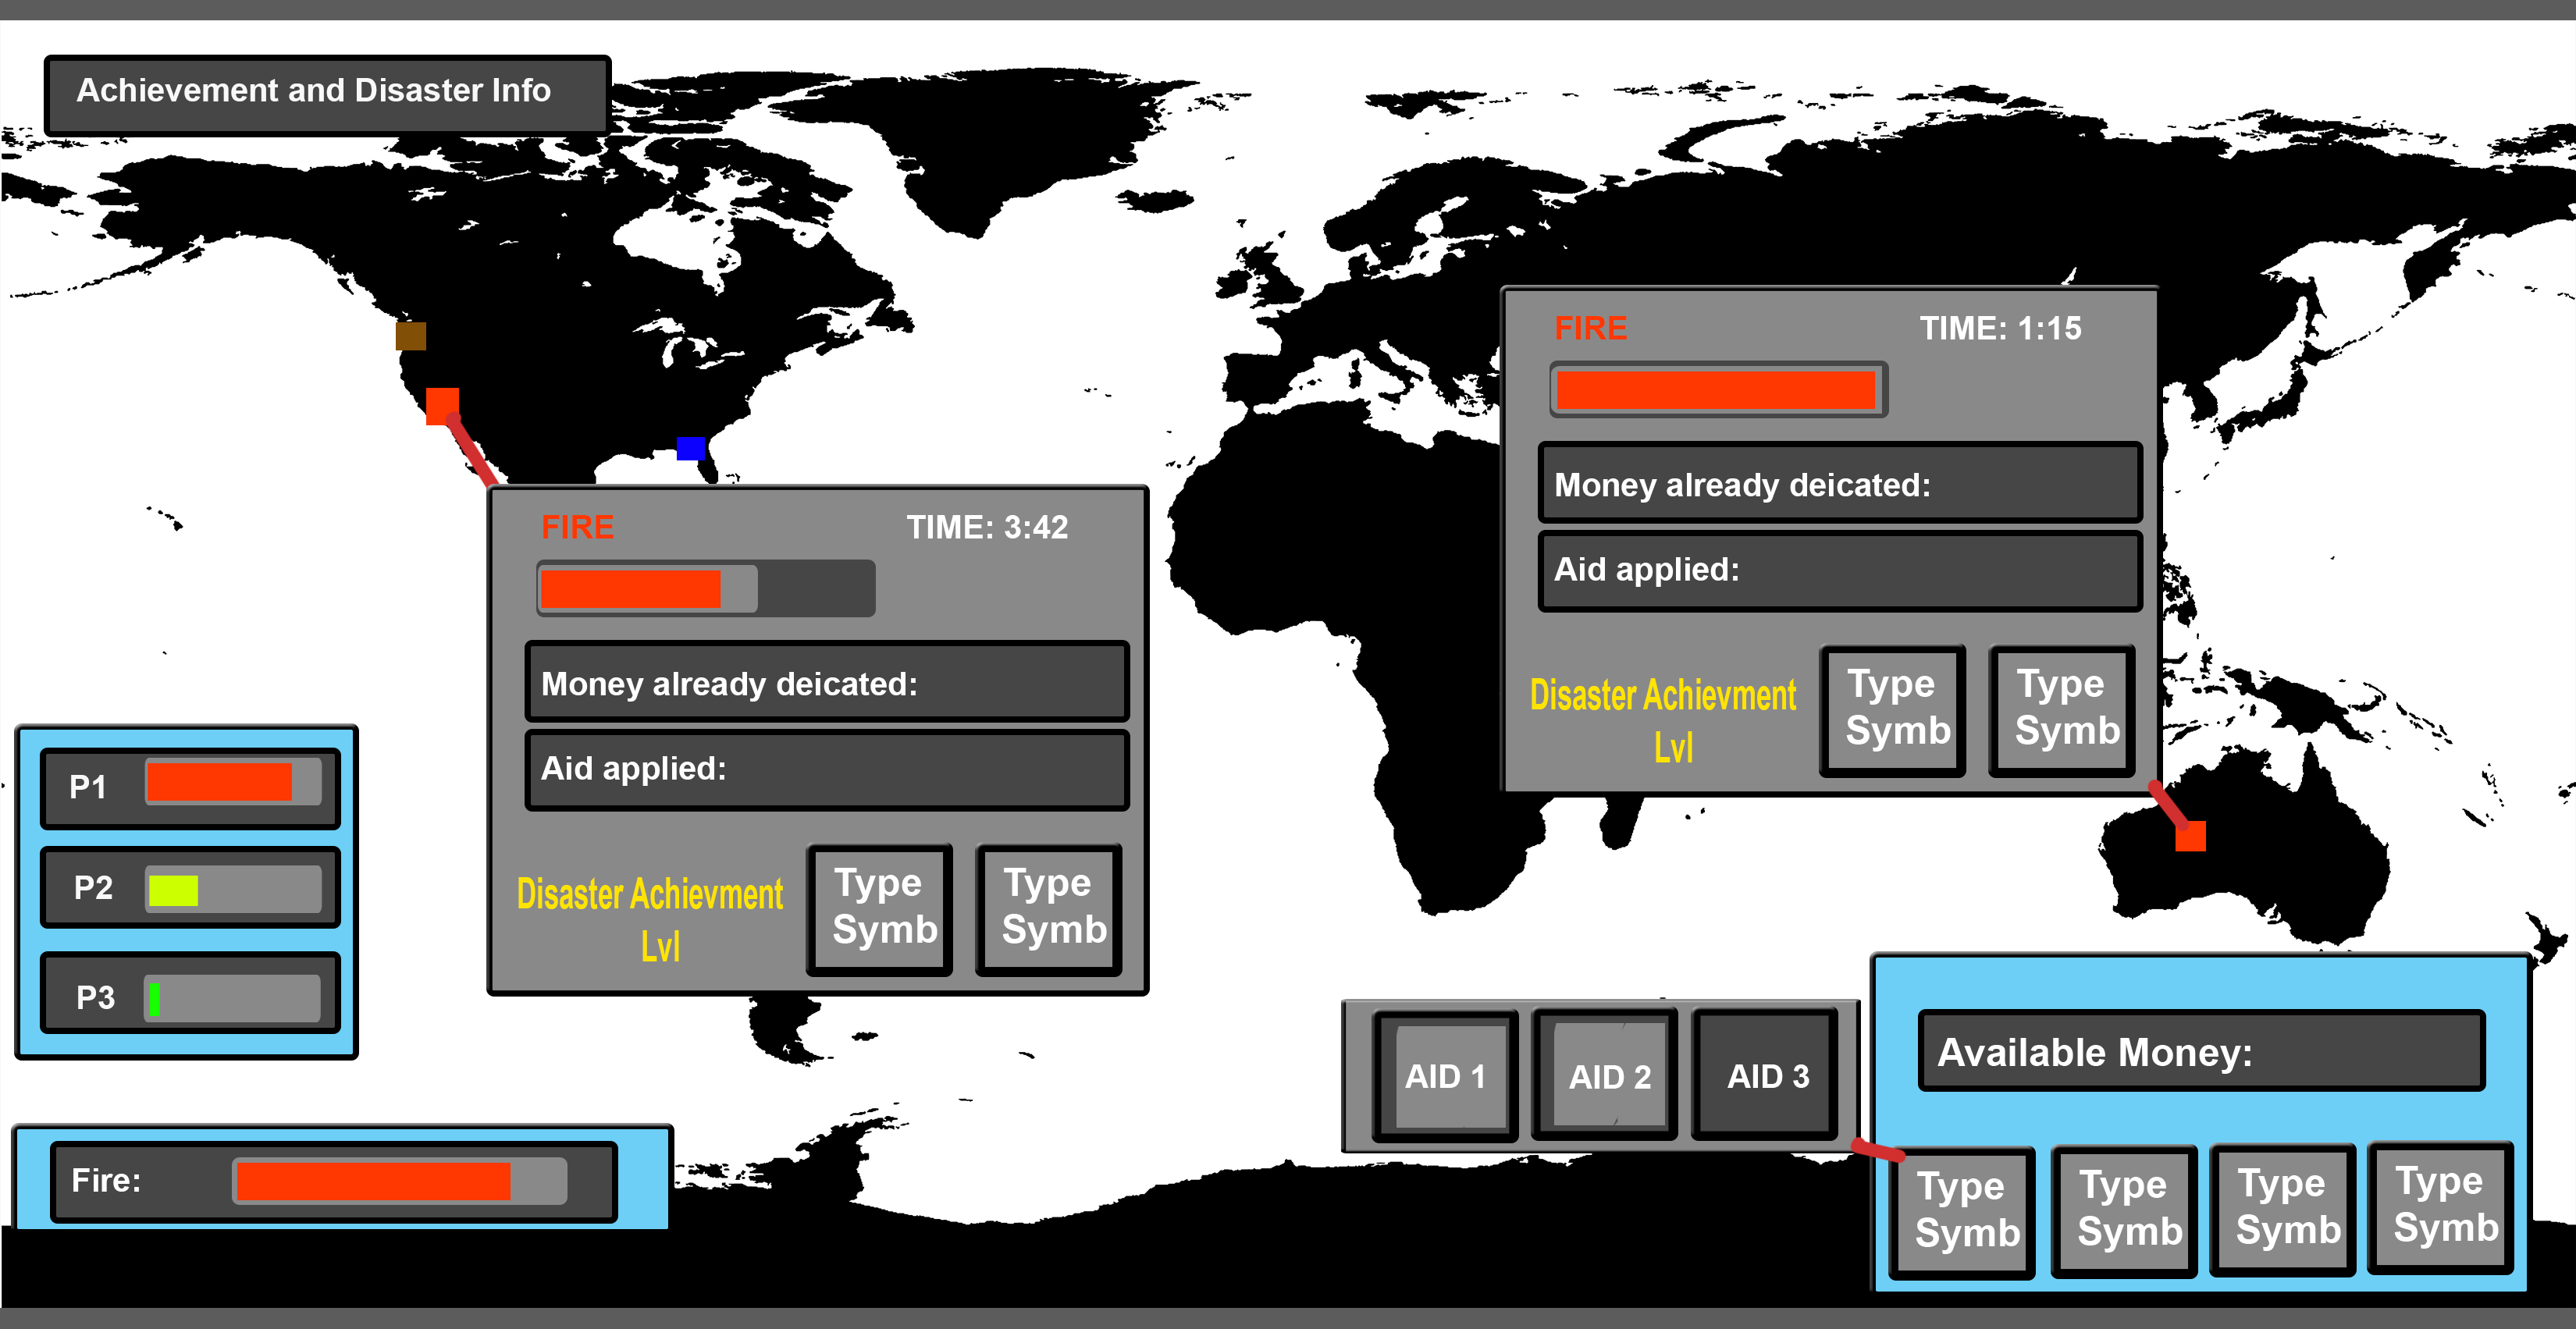Screen dimensions: 2576x1329
Task: Click the P3 progress bar
Action: [x=232, y=997]
